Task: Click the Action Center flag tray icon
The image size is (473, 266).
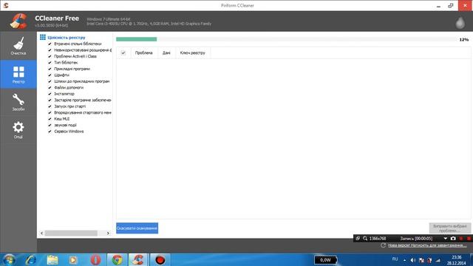Action: click(421, 260)
